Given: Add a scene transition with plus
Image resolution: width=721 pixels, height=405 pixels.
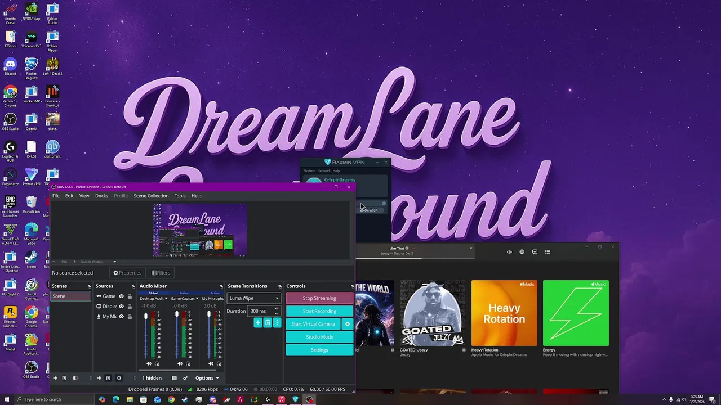Looking at the screenshot, I should point(258,323).
